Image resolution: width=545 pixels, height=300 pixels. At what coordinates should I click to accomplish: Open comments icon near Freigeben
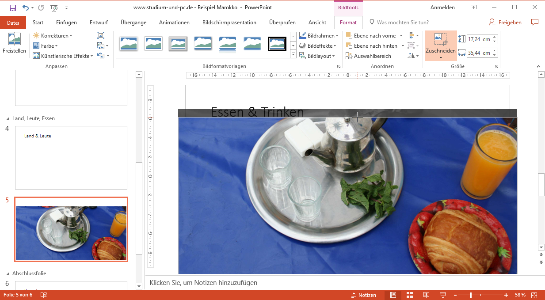(x=535, y=22)
